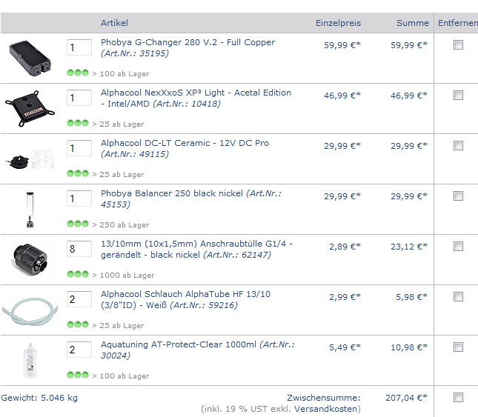478x417 pixels.
Task: Follow the Versandkosten shipping costs link
Action: (x=326, y=409)
